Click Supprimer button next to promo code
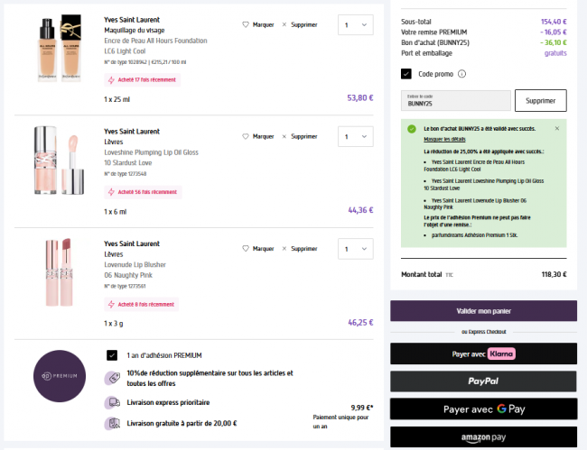The height and width of the screenshot is (450, 587). point(540,100)
